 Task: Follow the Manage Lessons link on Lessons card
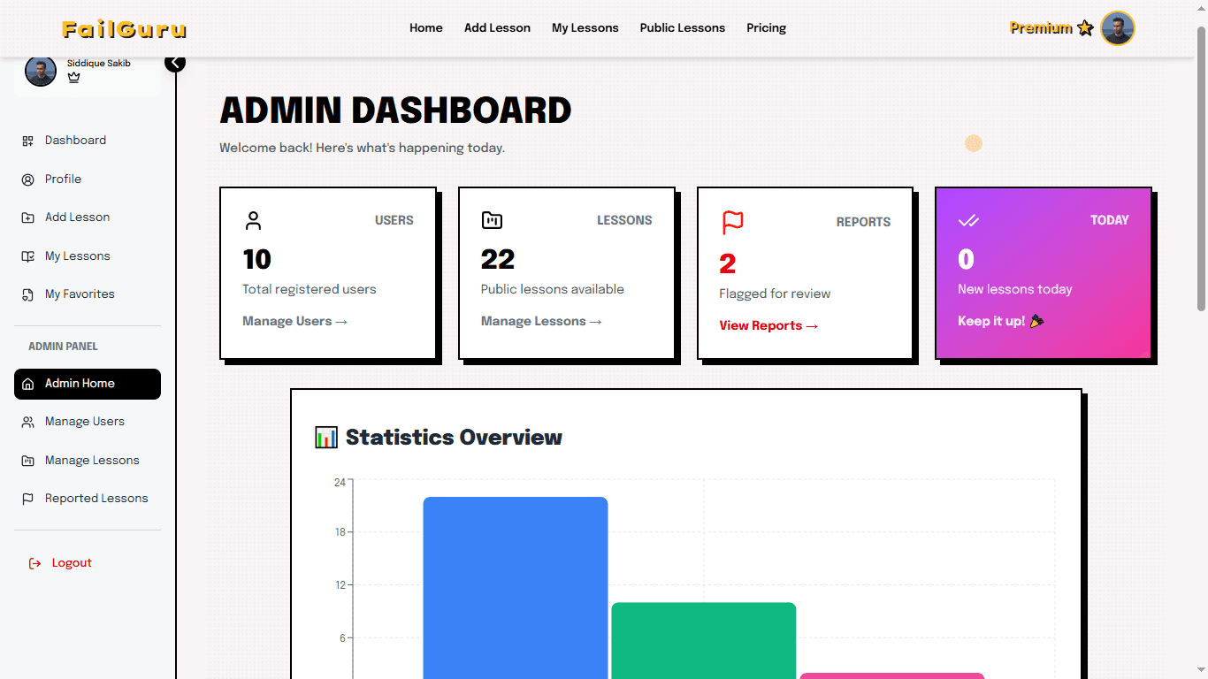coord(540,321)
